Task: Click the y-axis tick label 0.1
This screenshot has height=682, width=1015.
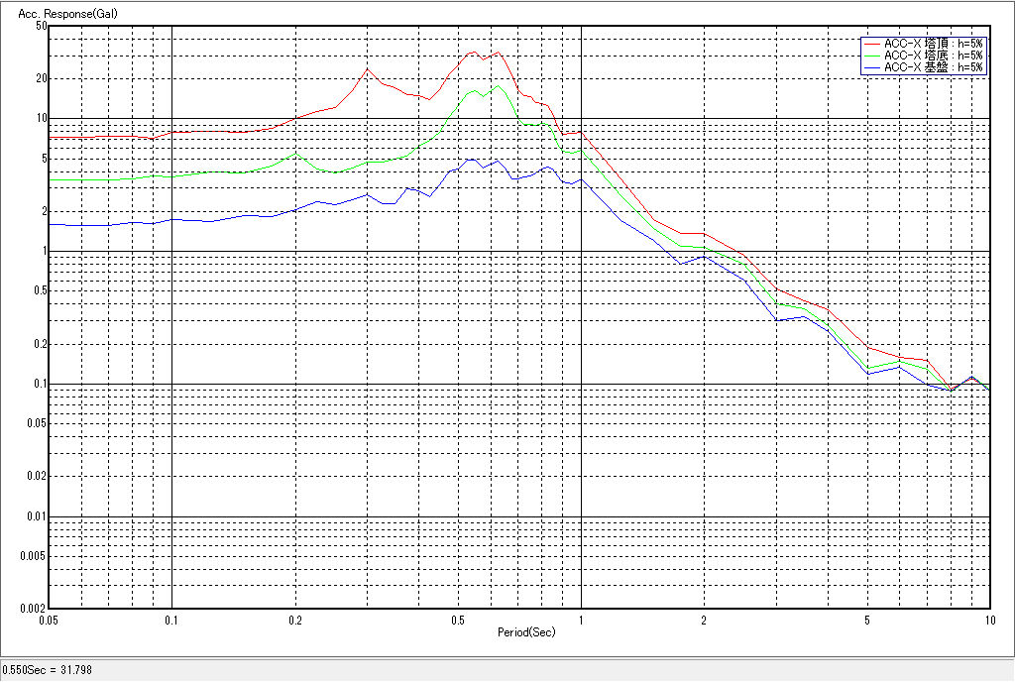Action: [39, 384]
